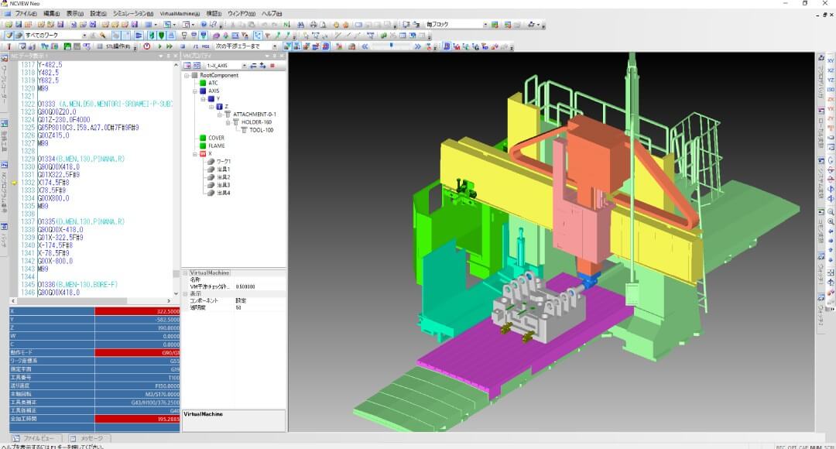
Task: Select TOOL-100 in the component tree
Action: click(261, 130)
